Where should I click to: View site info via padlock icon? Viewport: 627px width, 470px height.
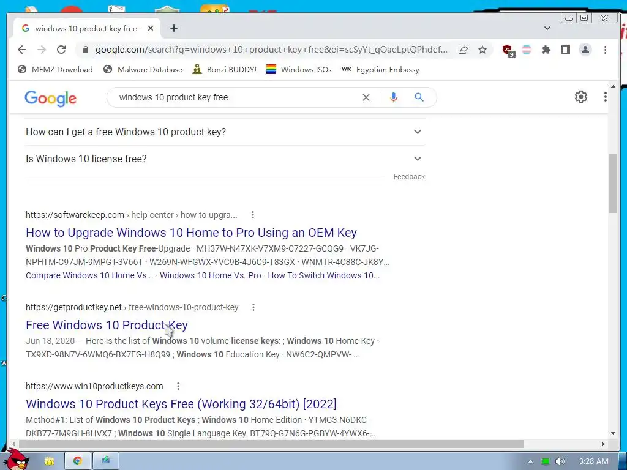85,50
